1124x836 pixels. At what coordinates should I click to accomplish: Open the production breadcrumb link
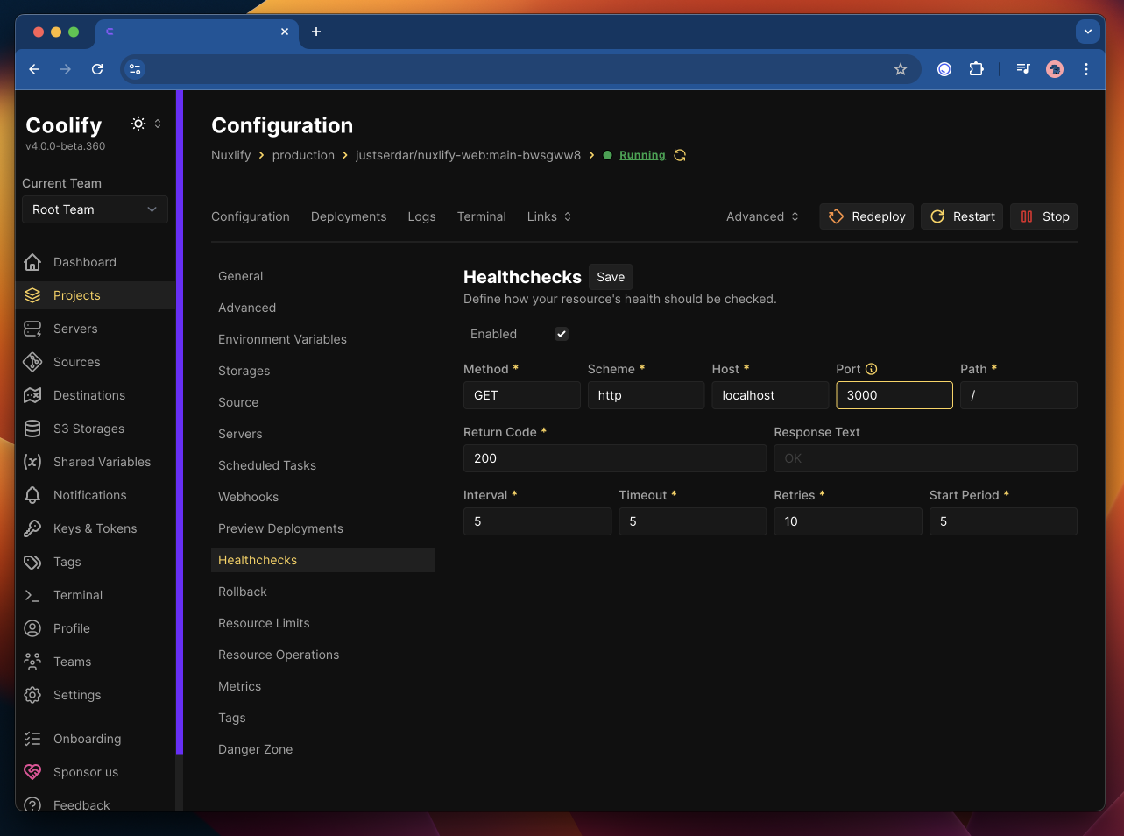(303, 155)
